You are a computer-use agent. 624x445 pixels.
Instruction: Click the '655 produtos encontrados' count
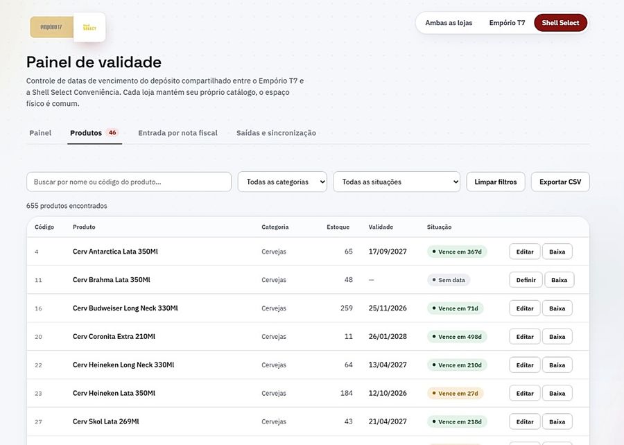67,206
